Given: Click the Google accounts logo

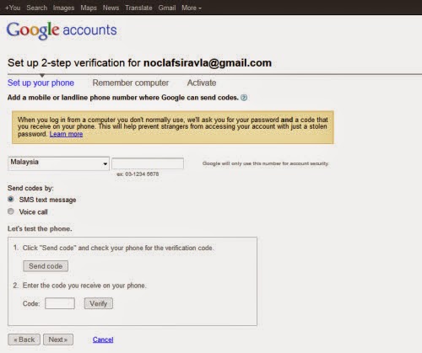Looking at the screenshot, I should [x=62, y=30].
